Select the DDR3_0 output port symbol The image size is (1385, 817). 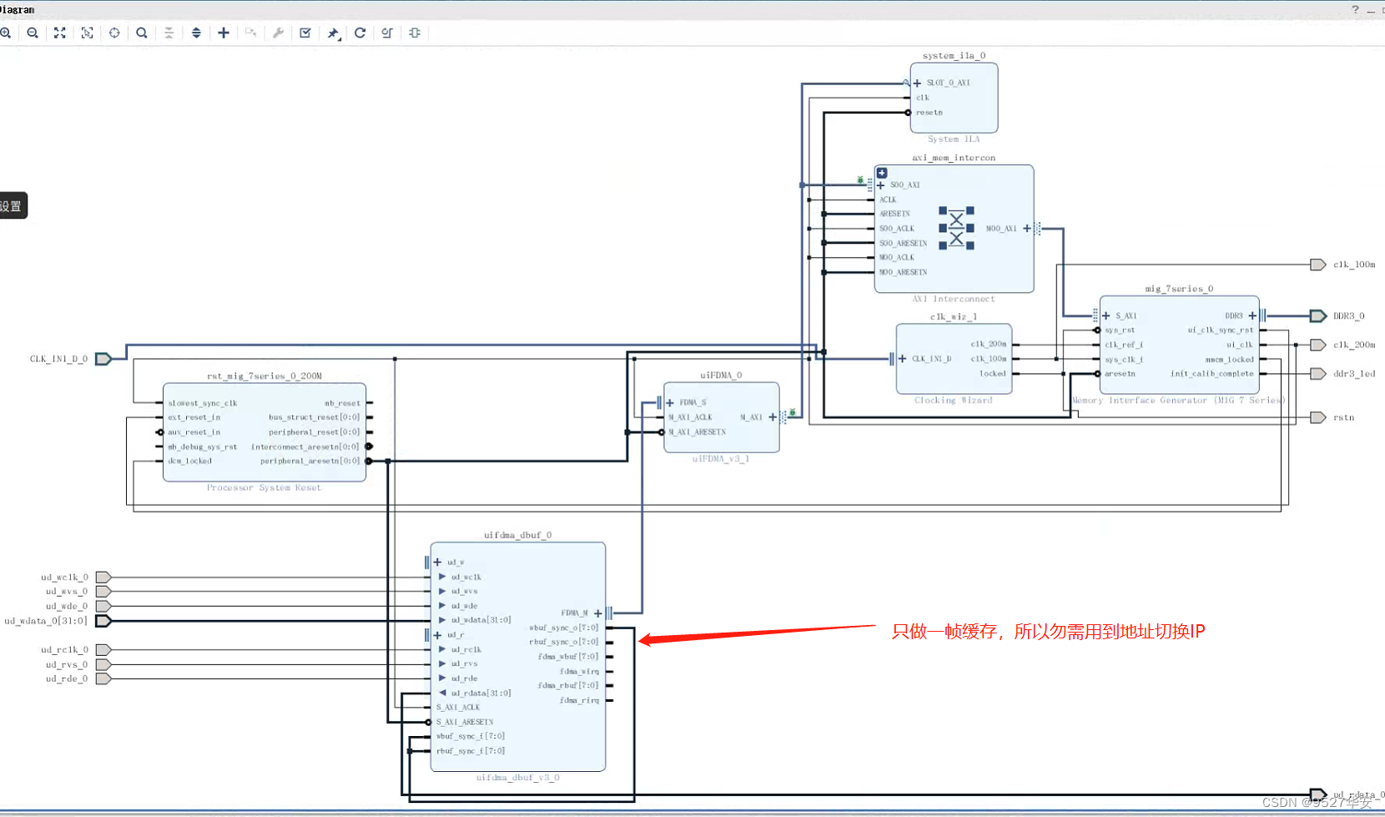pyautogui.click(x=1318, y=315)
